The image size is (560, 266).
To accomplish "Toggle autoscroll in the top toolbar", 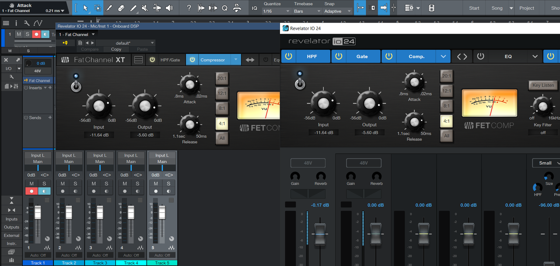I will click(x=384, y=8).
